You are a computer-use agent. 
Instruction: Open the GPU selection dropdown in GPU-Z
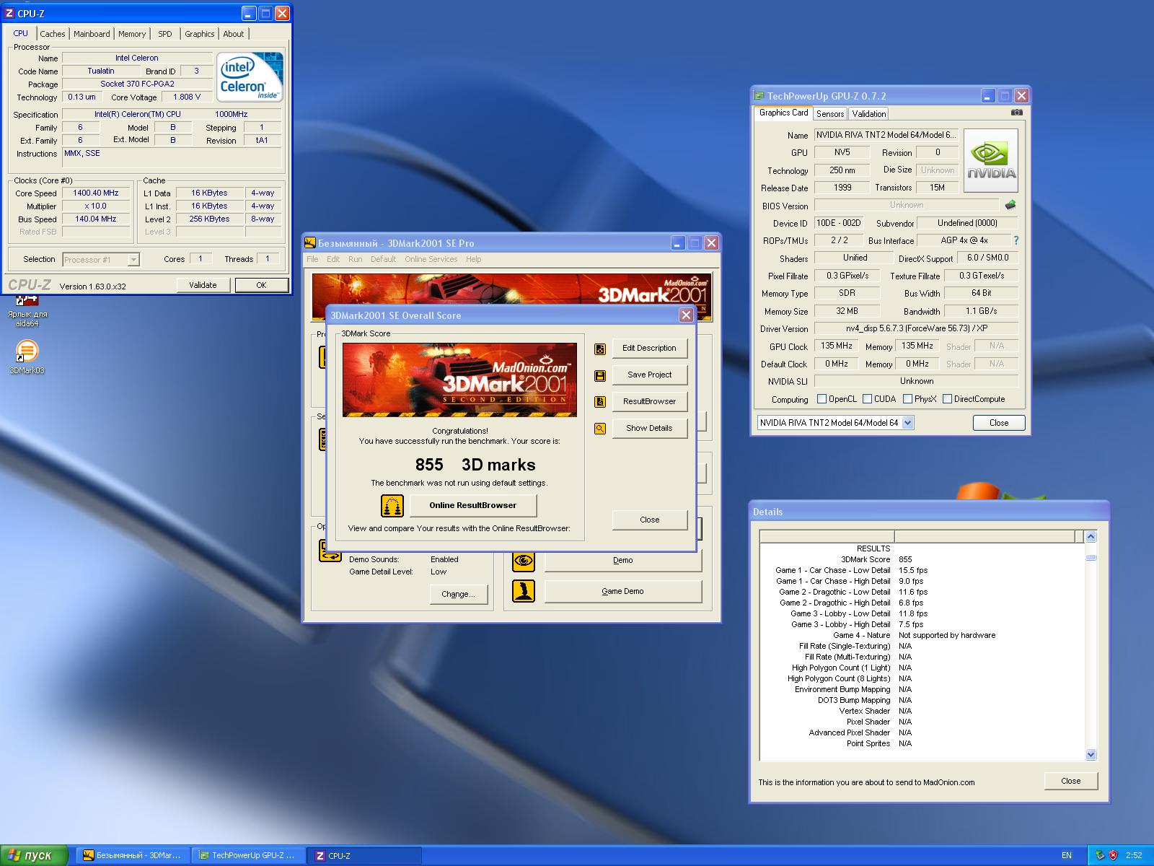(907, 423)
